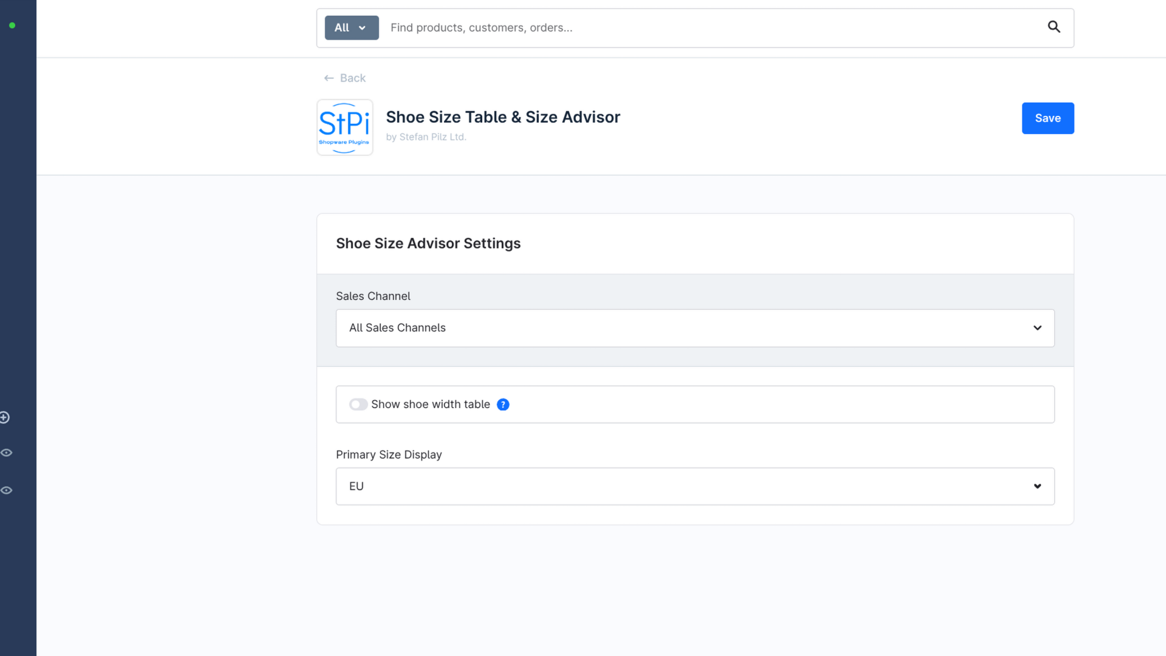The width and height of the screenshot is (1166, 656).
Task: Click the plus circle icon in sidebar
Action: coord(4,417)
